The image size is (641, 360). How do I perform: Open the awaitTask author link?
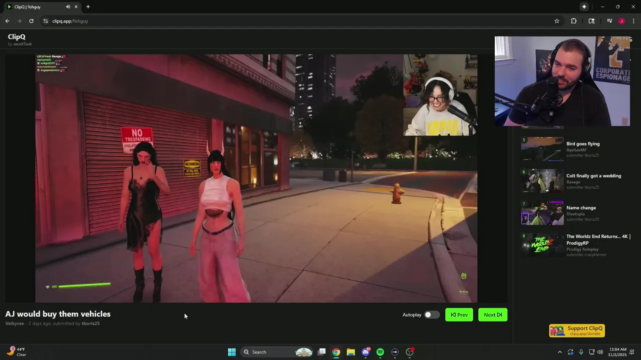(23, 44)
